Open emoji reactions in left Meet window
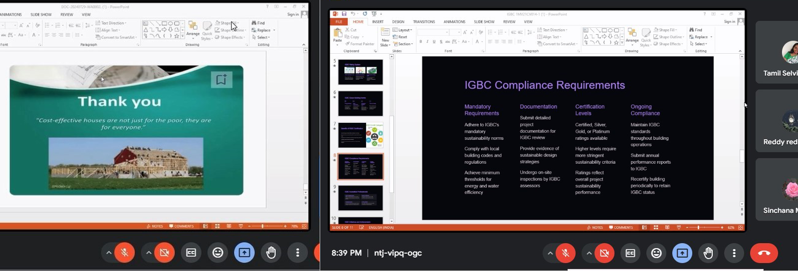Image resolution: width=798 pixels, height=271 pixels. 218,253
